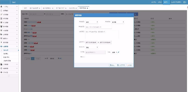Expand the bell-icon menu chevron
Viewport: 188px width, 92px height.
coord(17,10)
